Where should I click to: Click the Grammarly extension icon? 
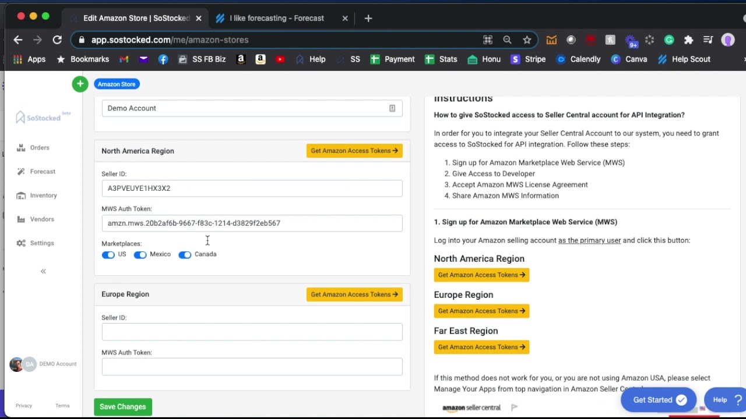669,40
